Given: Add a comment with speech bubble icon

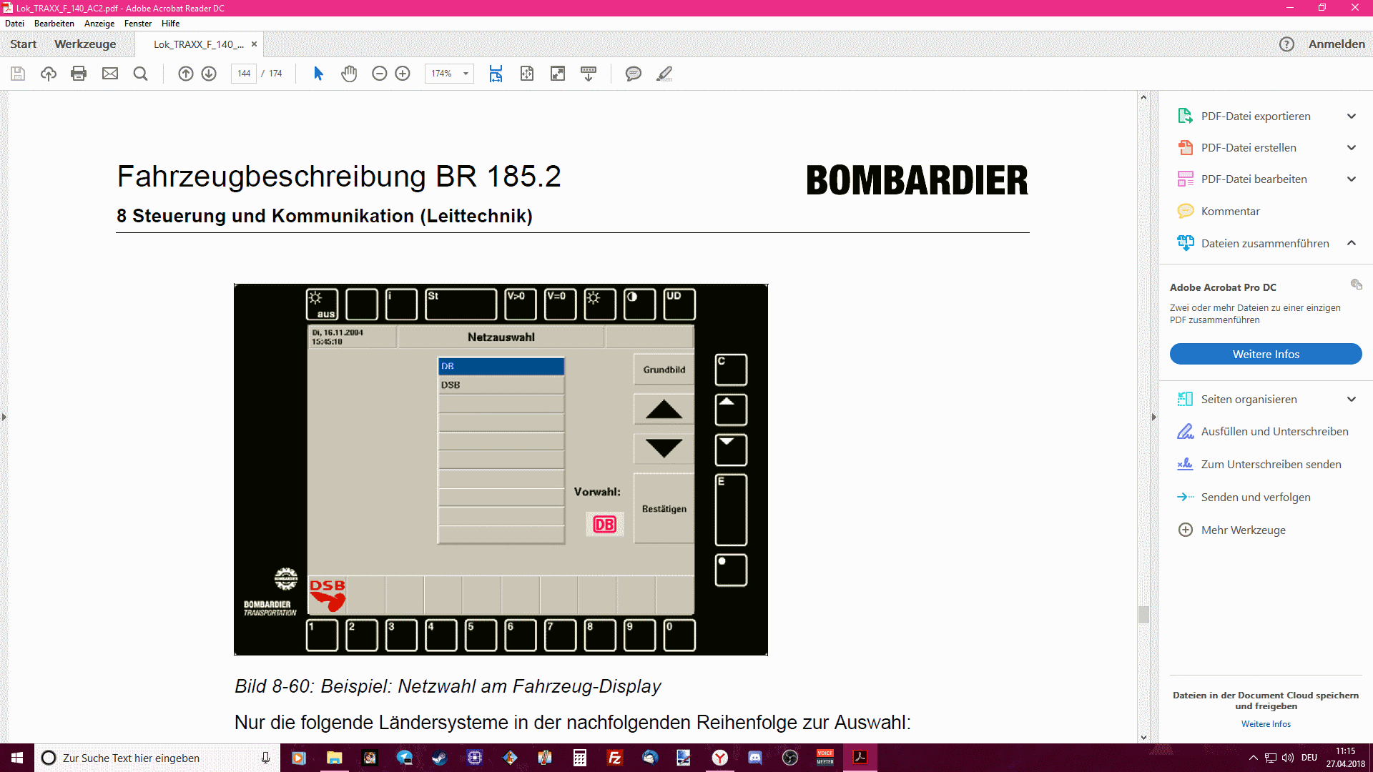Looking at the screenshot, I should coord(633,74).
